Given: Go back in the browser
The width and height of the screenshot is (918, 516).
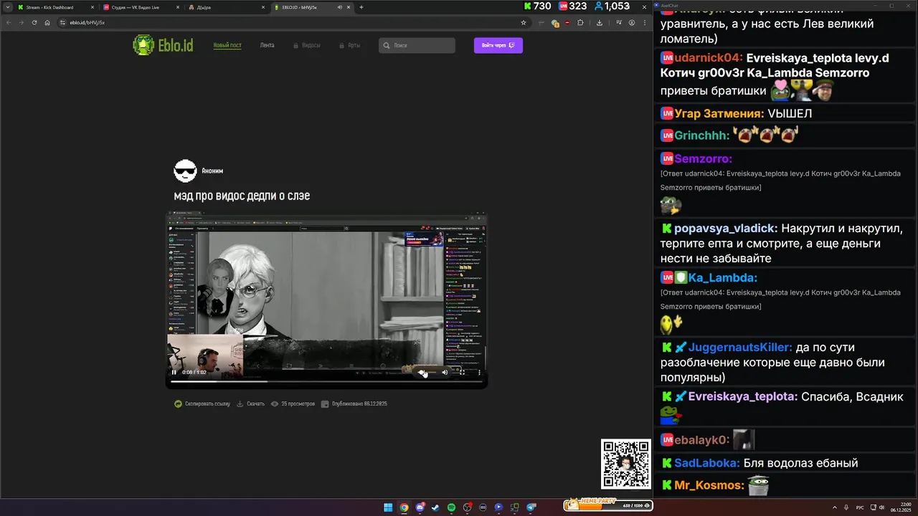Looking at the screenshot, I should tap(9, 22).
